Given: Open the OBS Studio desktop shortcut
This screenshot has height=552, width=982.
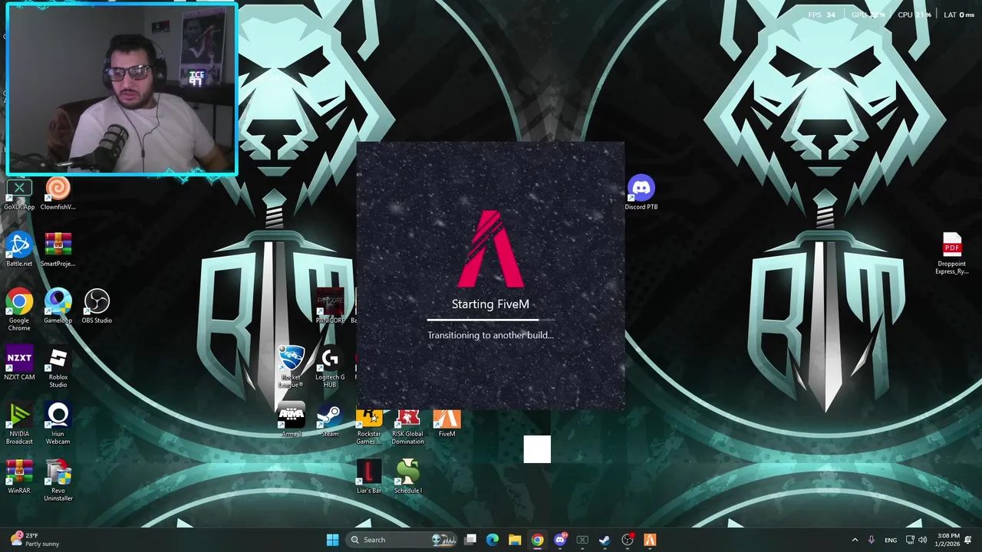Looking at the screenshot, I should (x=97, y=307).
